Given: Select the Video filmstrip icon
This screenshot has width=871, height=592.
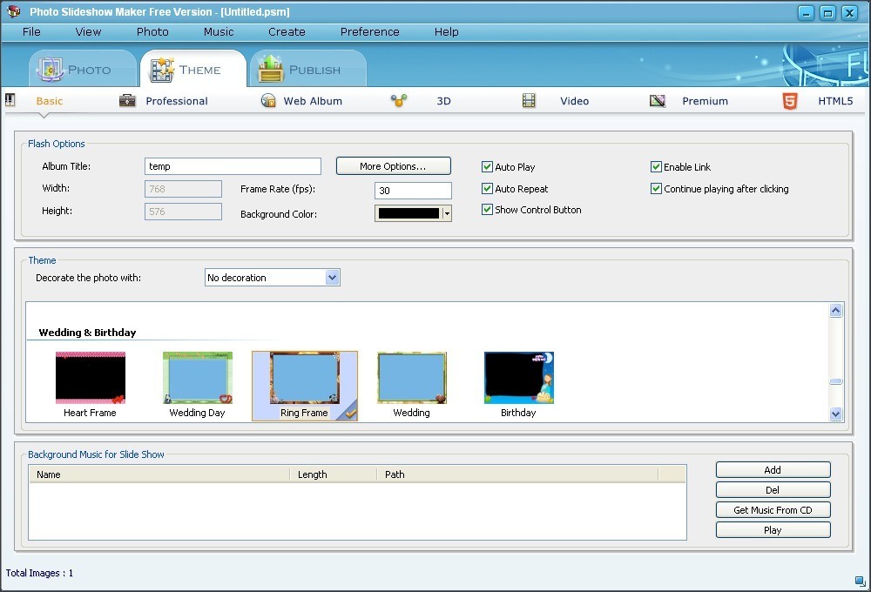Looking at the screenshot, I should pos(529,101).
